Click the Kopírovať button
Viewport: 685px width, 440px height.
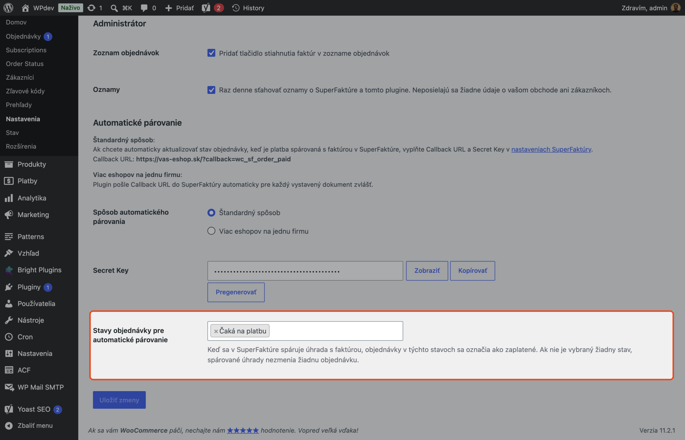click(x=473, y=271)
